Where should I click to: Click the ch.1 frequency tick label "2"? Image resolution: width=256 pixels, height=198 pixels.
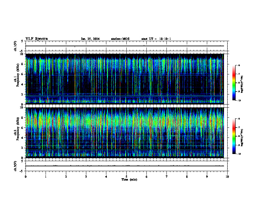22,94
